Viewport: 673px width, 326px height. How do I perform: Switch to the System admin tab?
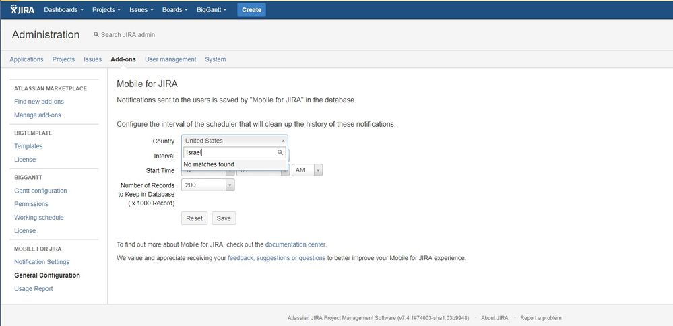(216, 59)
